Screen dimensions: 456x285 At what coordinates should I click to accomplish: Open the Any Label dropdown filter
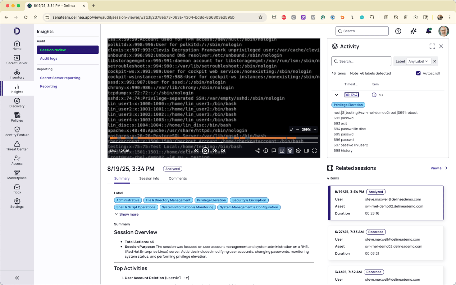click(418, 61)
